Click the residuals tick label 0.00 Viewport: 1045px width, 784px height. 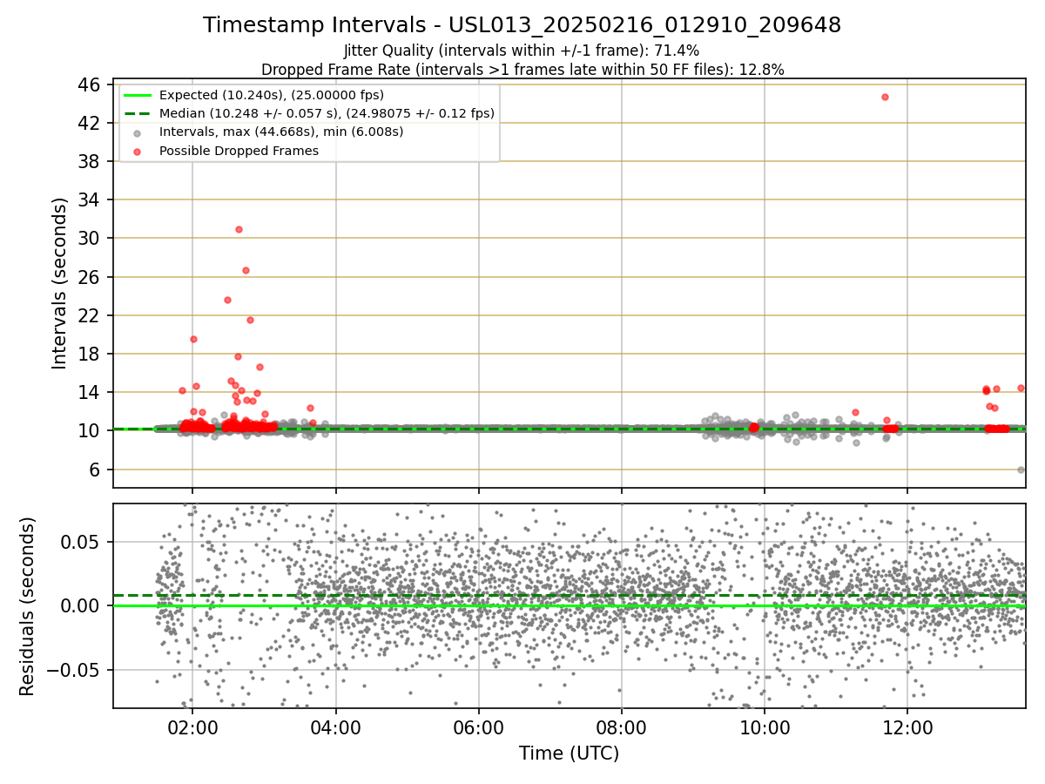[83, 605]
